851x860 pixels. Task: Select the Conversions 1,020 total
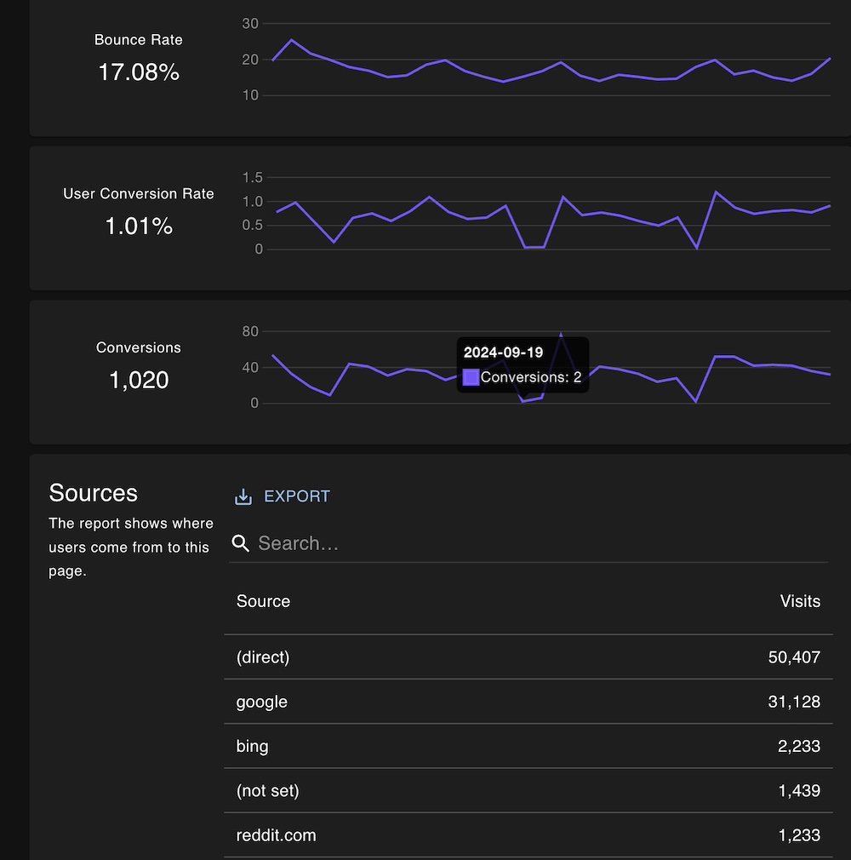pos(139,380)
